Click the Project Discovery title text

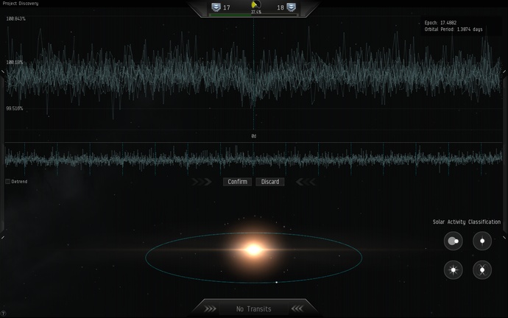coord(21,3)
